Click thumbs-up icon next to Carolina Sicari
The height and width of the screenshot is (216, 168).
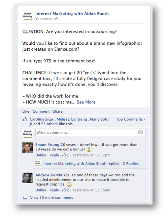pyautogui.click(x=25, y=120)
